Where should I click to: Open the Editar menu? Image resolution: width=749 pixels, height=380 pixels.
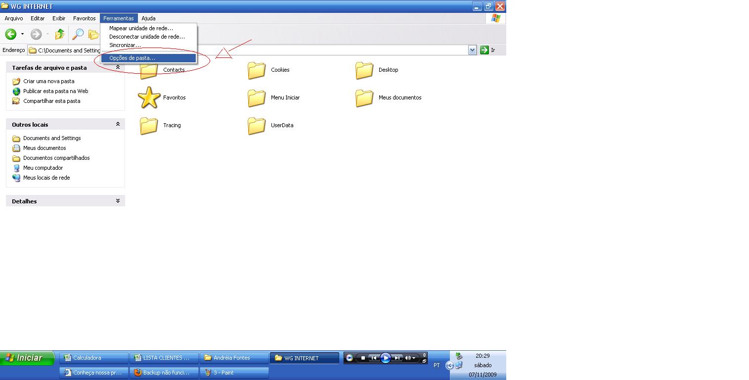[38, 18]
